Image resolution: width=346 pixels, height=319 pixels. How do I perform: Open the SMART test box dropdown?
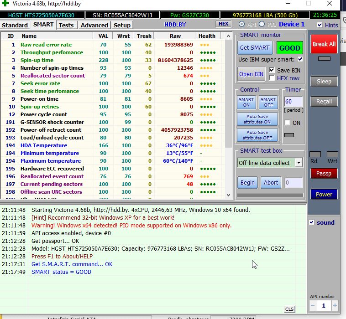coord(299,163)
